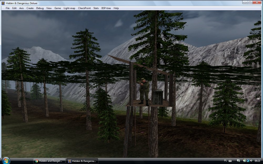Open the Edit menu
Image resolution: width=263 pixels, height=164 pixels.
pos(14,8)
